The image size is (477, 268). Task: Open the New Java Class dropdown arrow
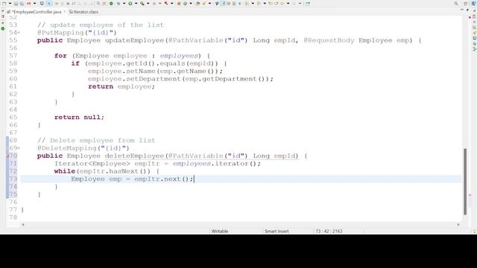[191, 3]
